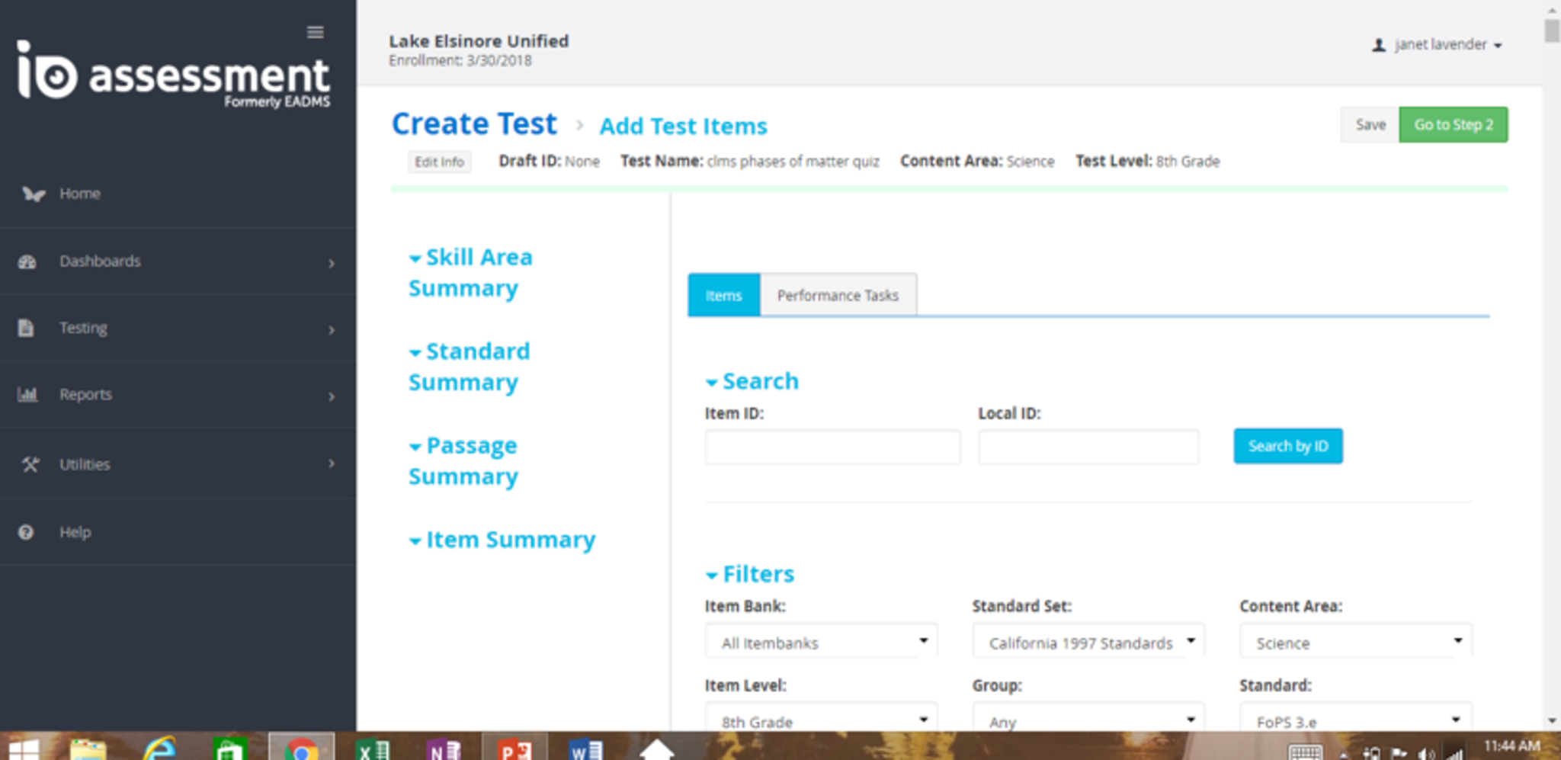The image size is (1561, 760).
Task: Click the Home butterfly icon
Action: [x=32, y=194]
